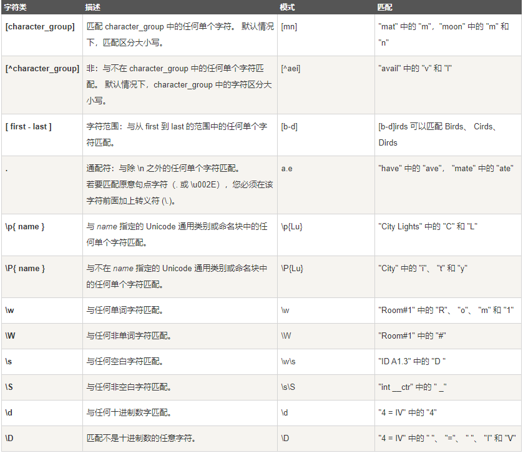Click description starting 非：与不在 character_group
Screen dimensions: 523x453
179,85
